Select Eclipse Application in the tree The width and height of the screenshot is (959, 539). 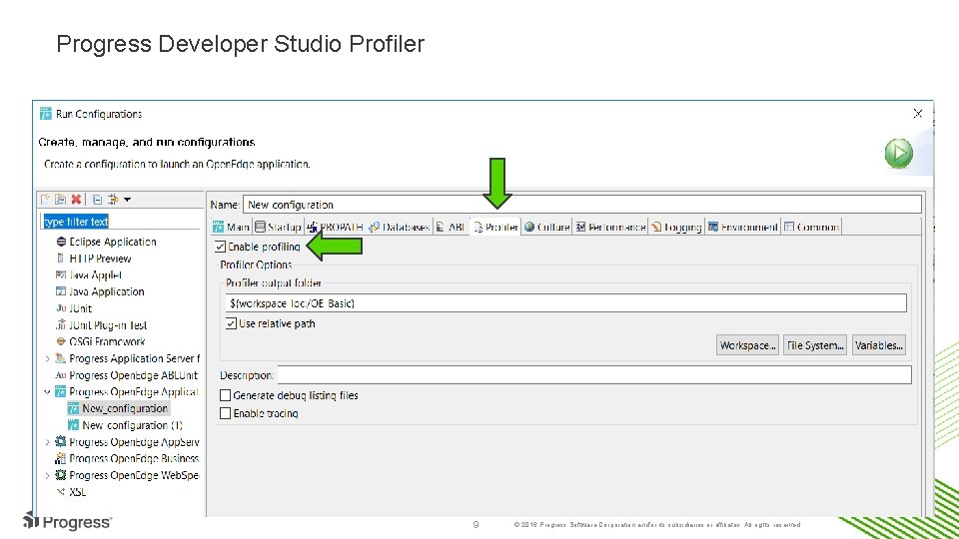pos(113,242)
